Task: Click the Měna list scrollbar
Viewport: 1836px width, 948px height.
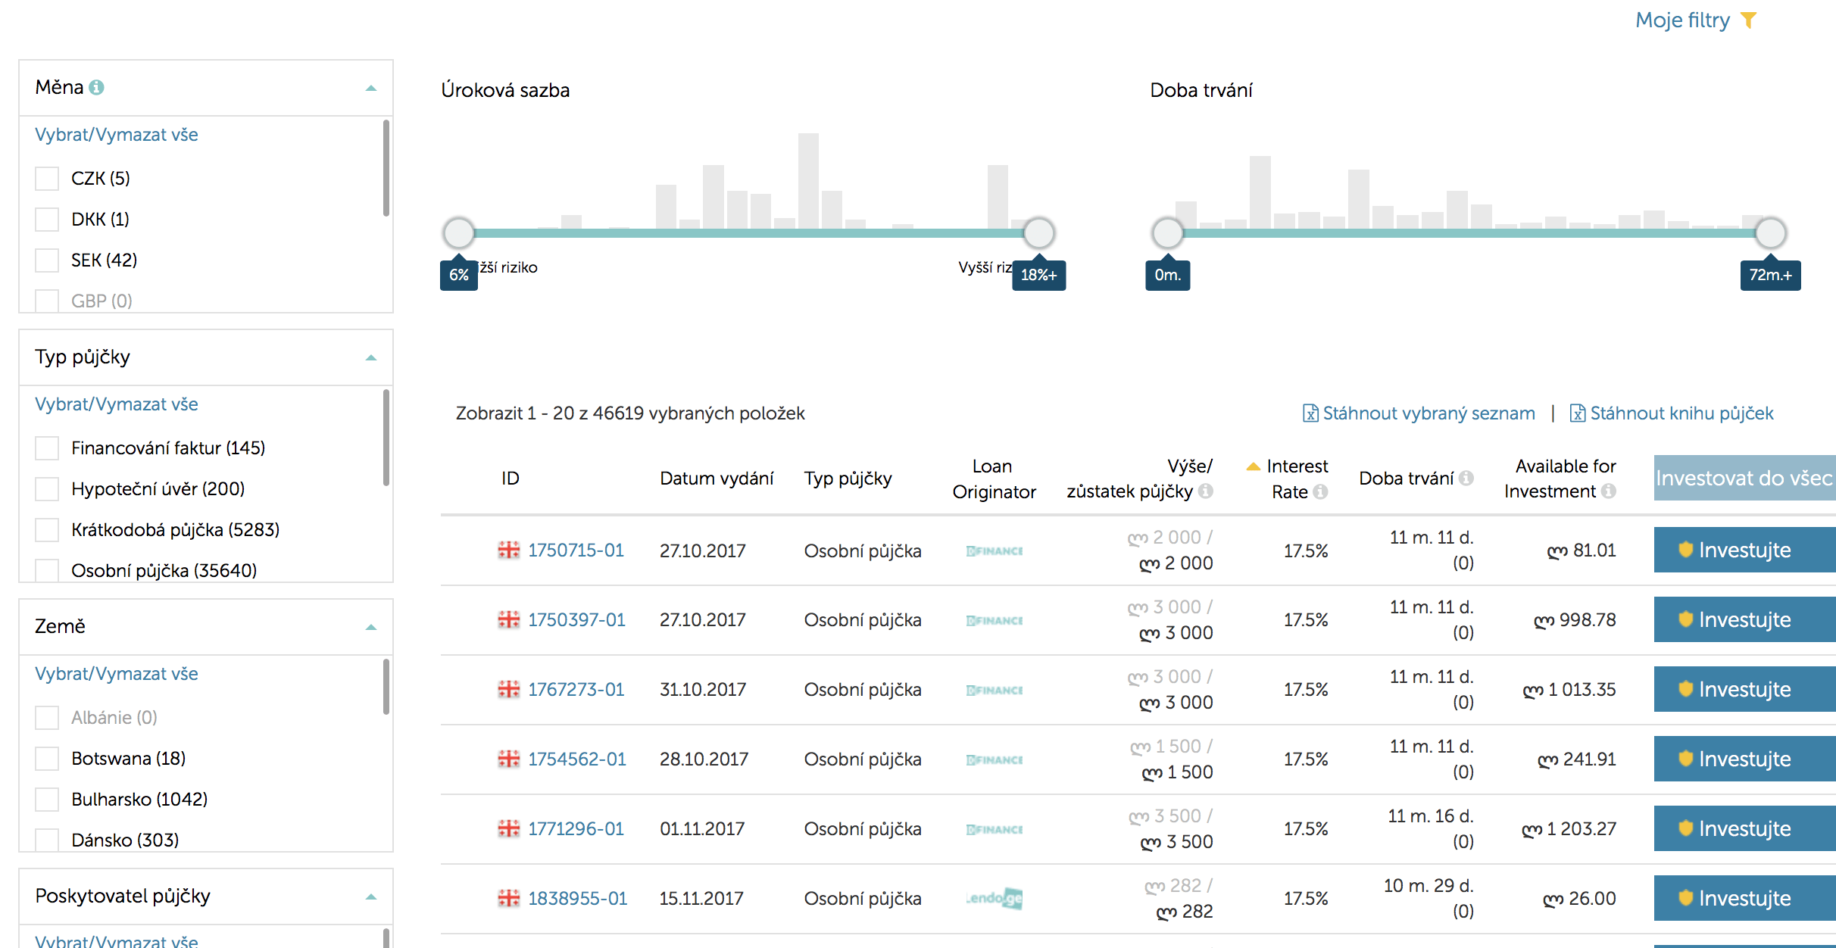Action: pyautogui.click(x=386, y=168)
